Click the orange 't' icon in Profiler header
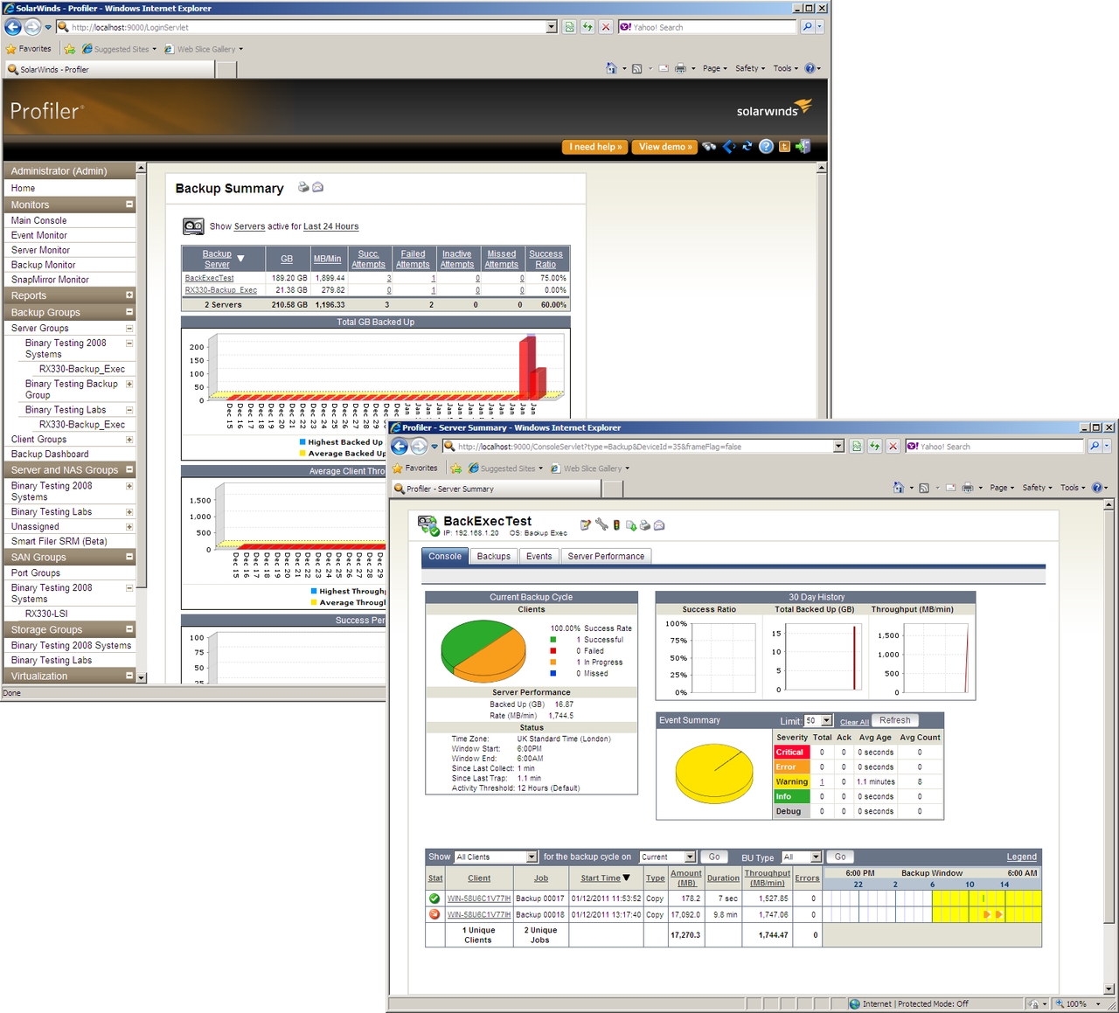The height and width of the screenshot is (1013, 1119). (784, 147)
